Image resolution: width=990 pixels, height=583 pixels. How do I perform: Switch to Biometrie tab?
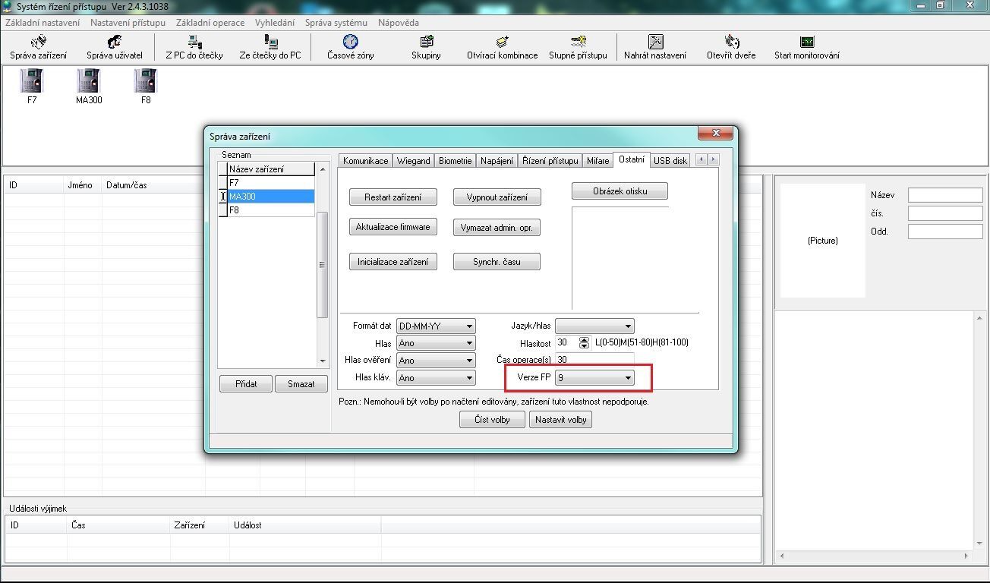(456, 161)
